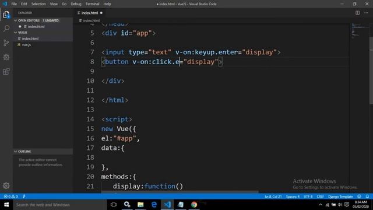The image size is (373, 210).
Task: Click Spaces: 4 indentation setting
Action: [293, 197]
